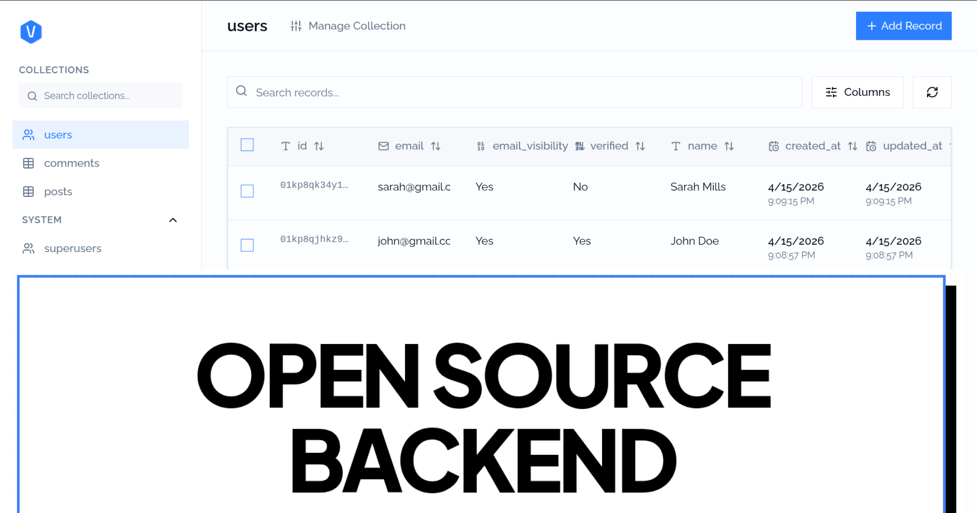Screen dimensions: 977x513
Task: Check the John Doe row checkbox
Action: tap(247, 245)
